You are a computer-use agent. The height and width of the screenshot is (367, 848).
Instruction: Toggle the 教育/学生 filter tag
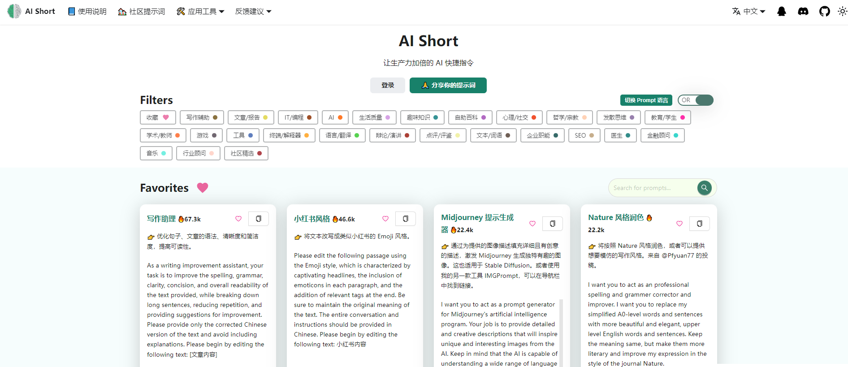[668, 117]
